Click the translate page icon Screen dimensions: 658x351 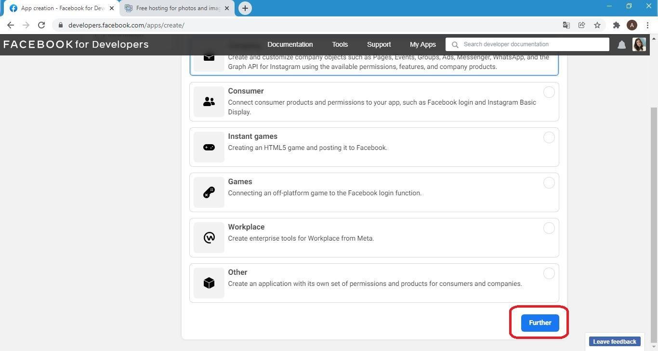(x=566, y=25)
